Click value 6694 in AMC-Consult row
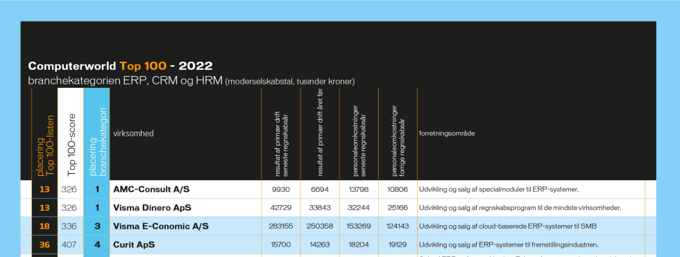The image size is (680, 257). click(x=320, y=189)
